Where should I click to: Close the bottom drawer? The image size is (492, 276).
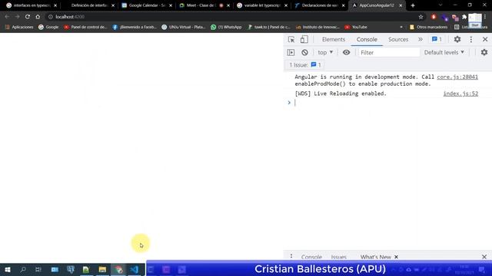484,257
